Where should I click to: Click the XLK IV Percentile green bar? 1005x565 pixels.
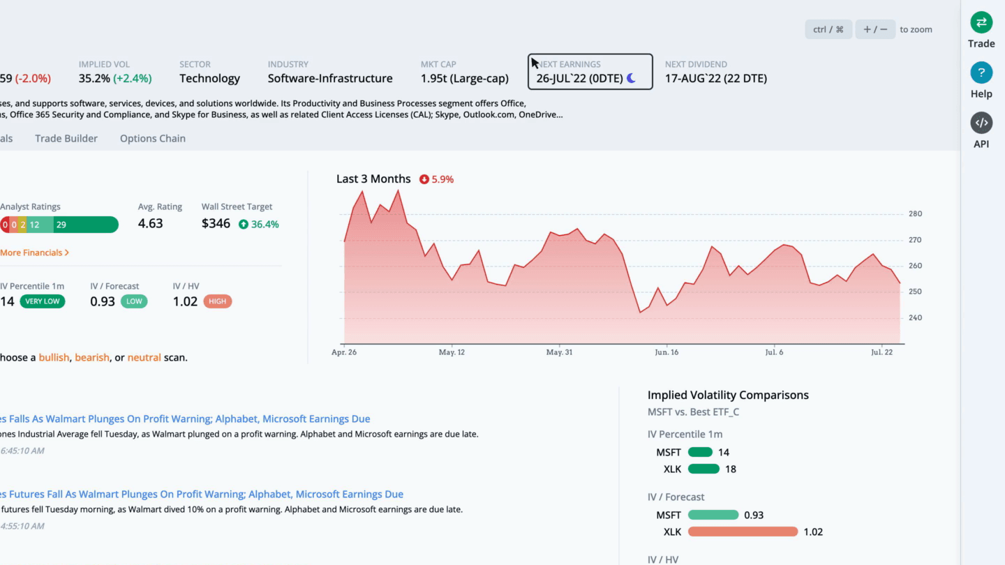point(703,469)
